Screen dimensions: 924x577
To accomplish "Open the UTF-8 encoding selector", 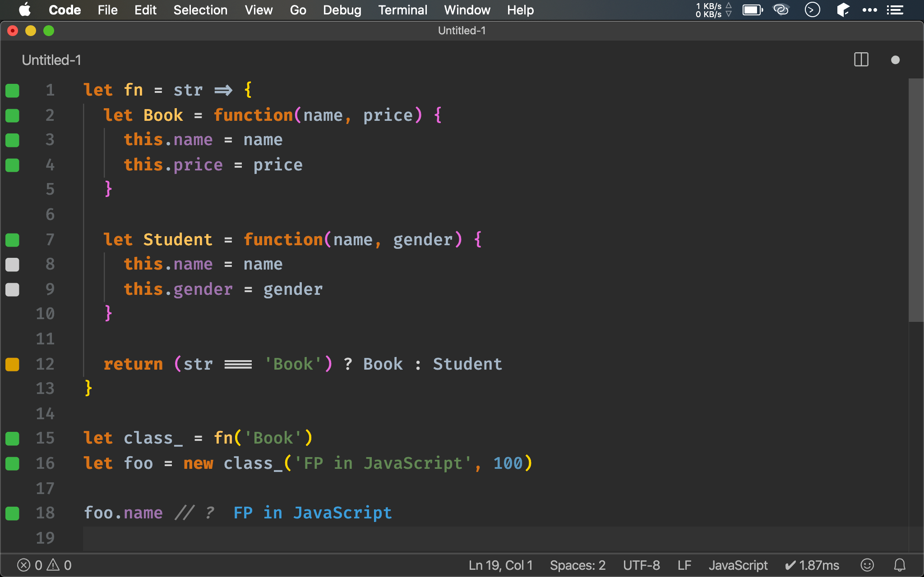I will [x=641, y=565].
